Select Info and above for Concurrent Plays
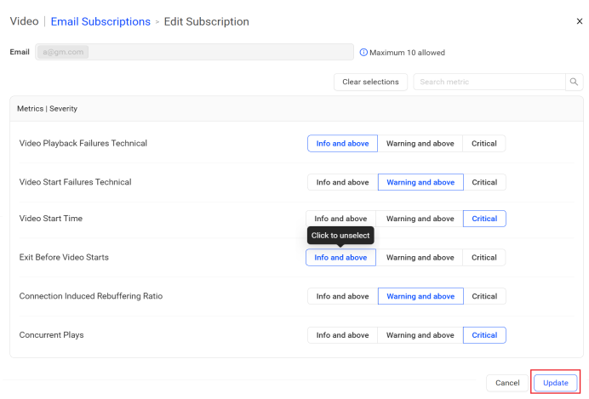The width and height of the screenshot is (589, 399). click(x=342, y=335)
